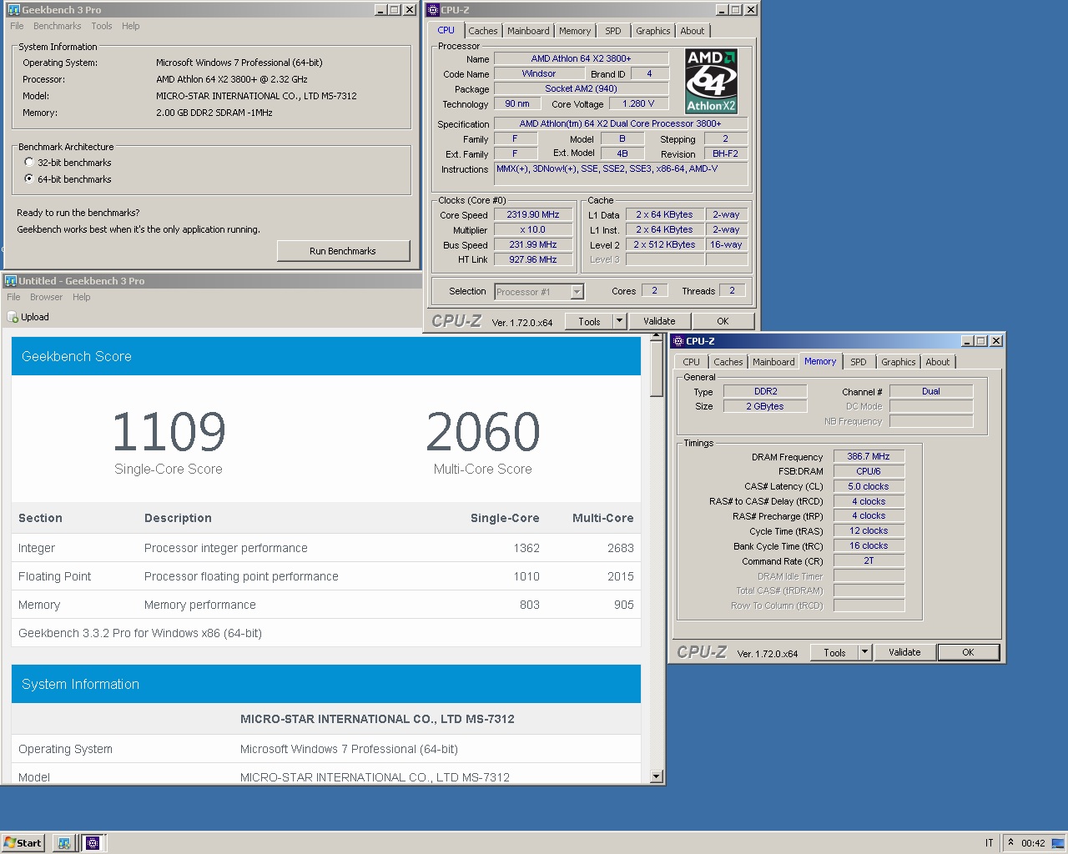Screen dimensions: 1068x854
Task: Click the HT Link value 927.96 MHz
Action: pos(533,259)
